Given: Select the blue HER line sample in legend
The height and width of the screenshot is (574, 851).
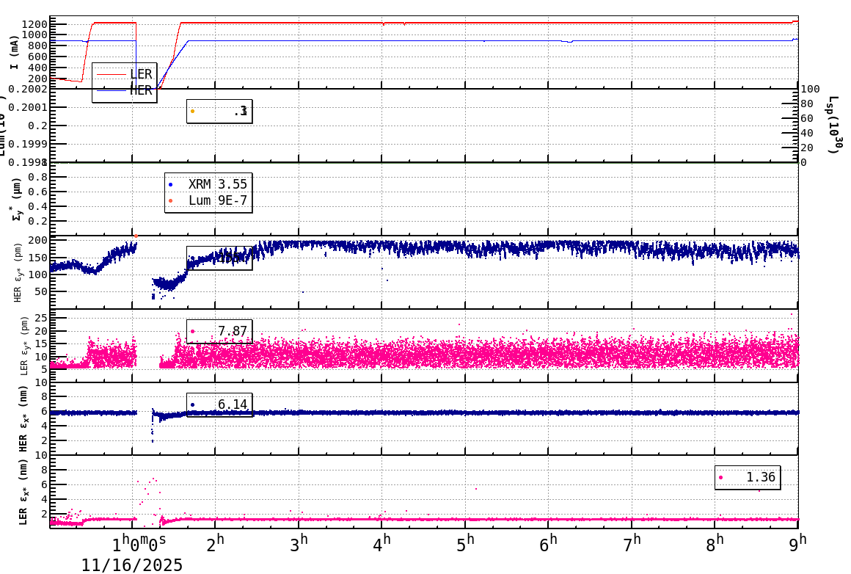Looking at the screenshot, I should pos(112,90).
